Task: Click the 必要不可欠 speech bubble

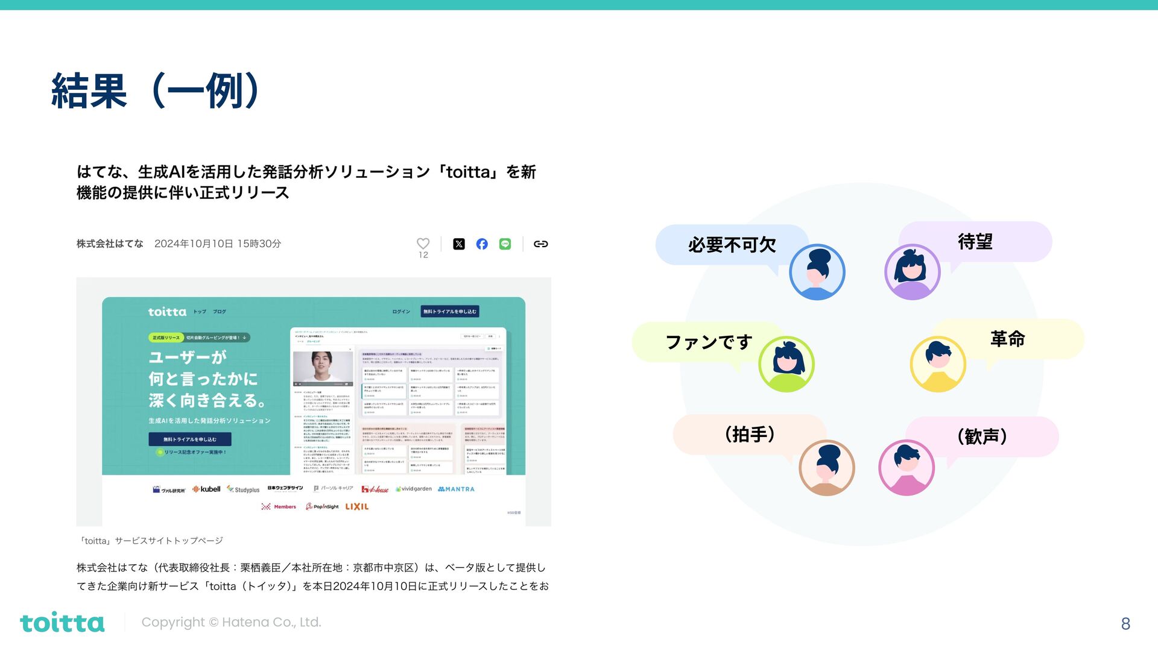Action: [x=732, y=245]
